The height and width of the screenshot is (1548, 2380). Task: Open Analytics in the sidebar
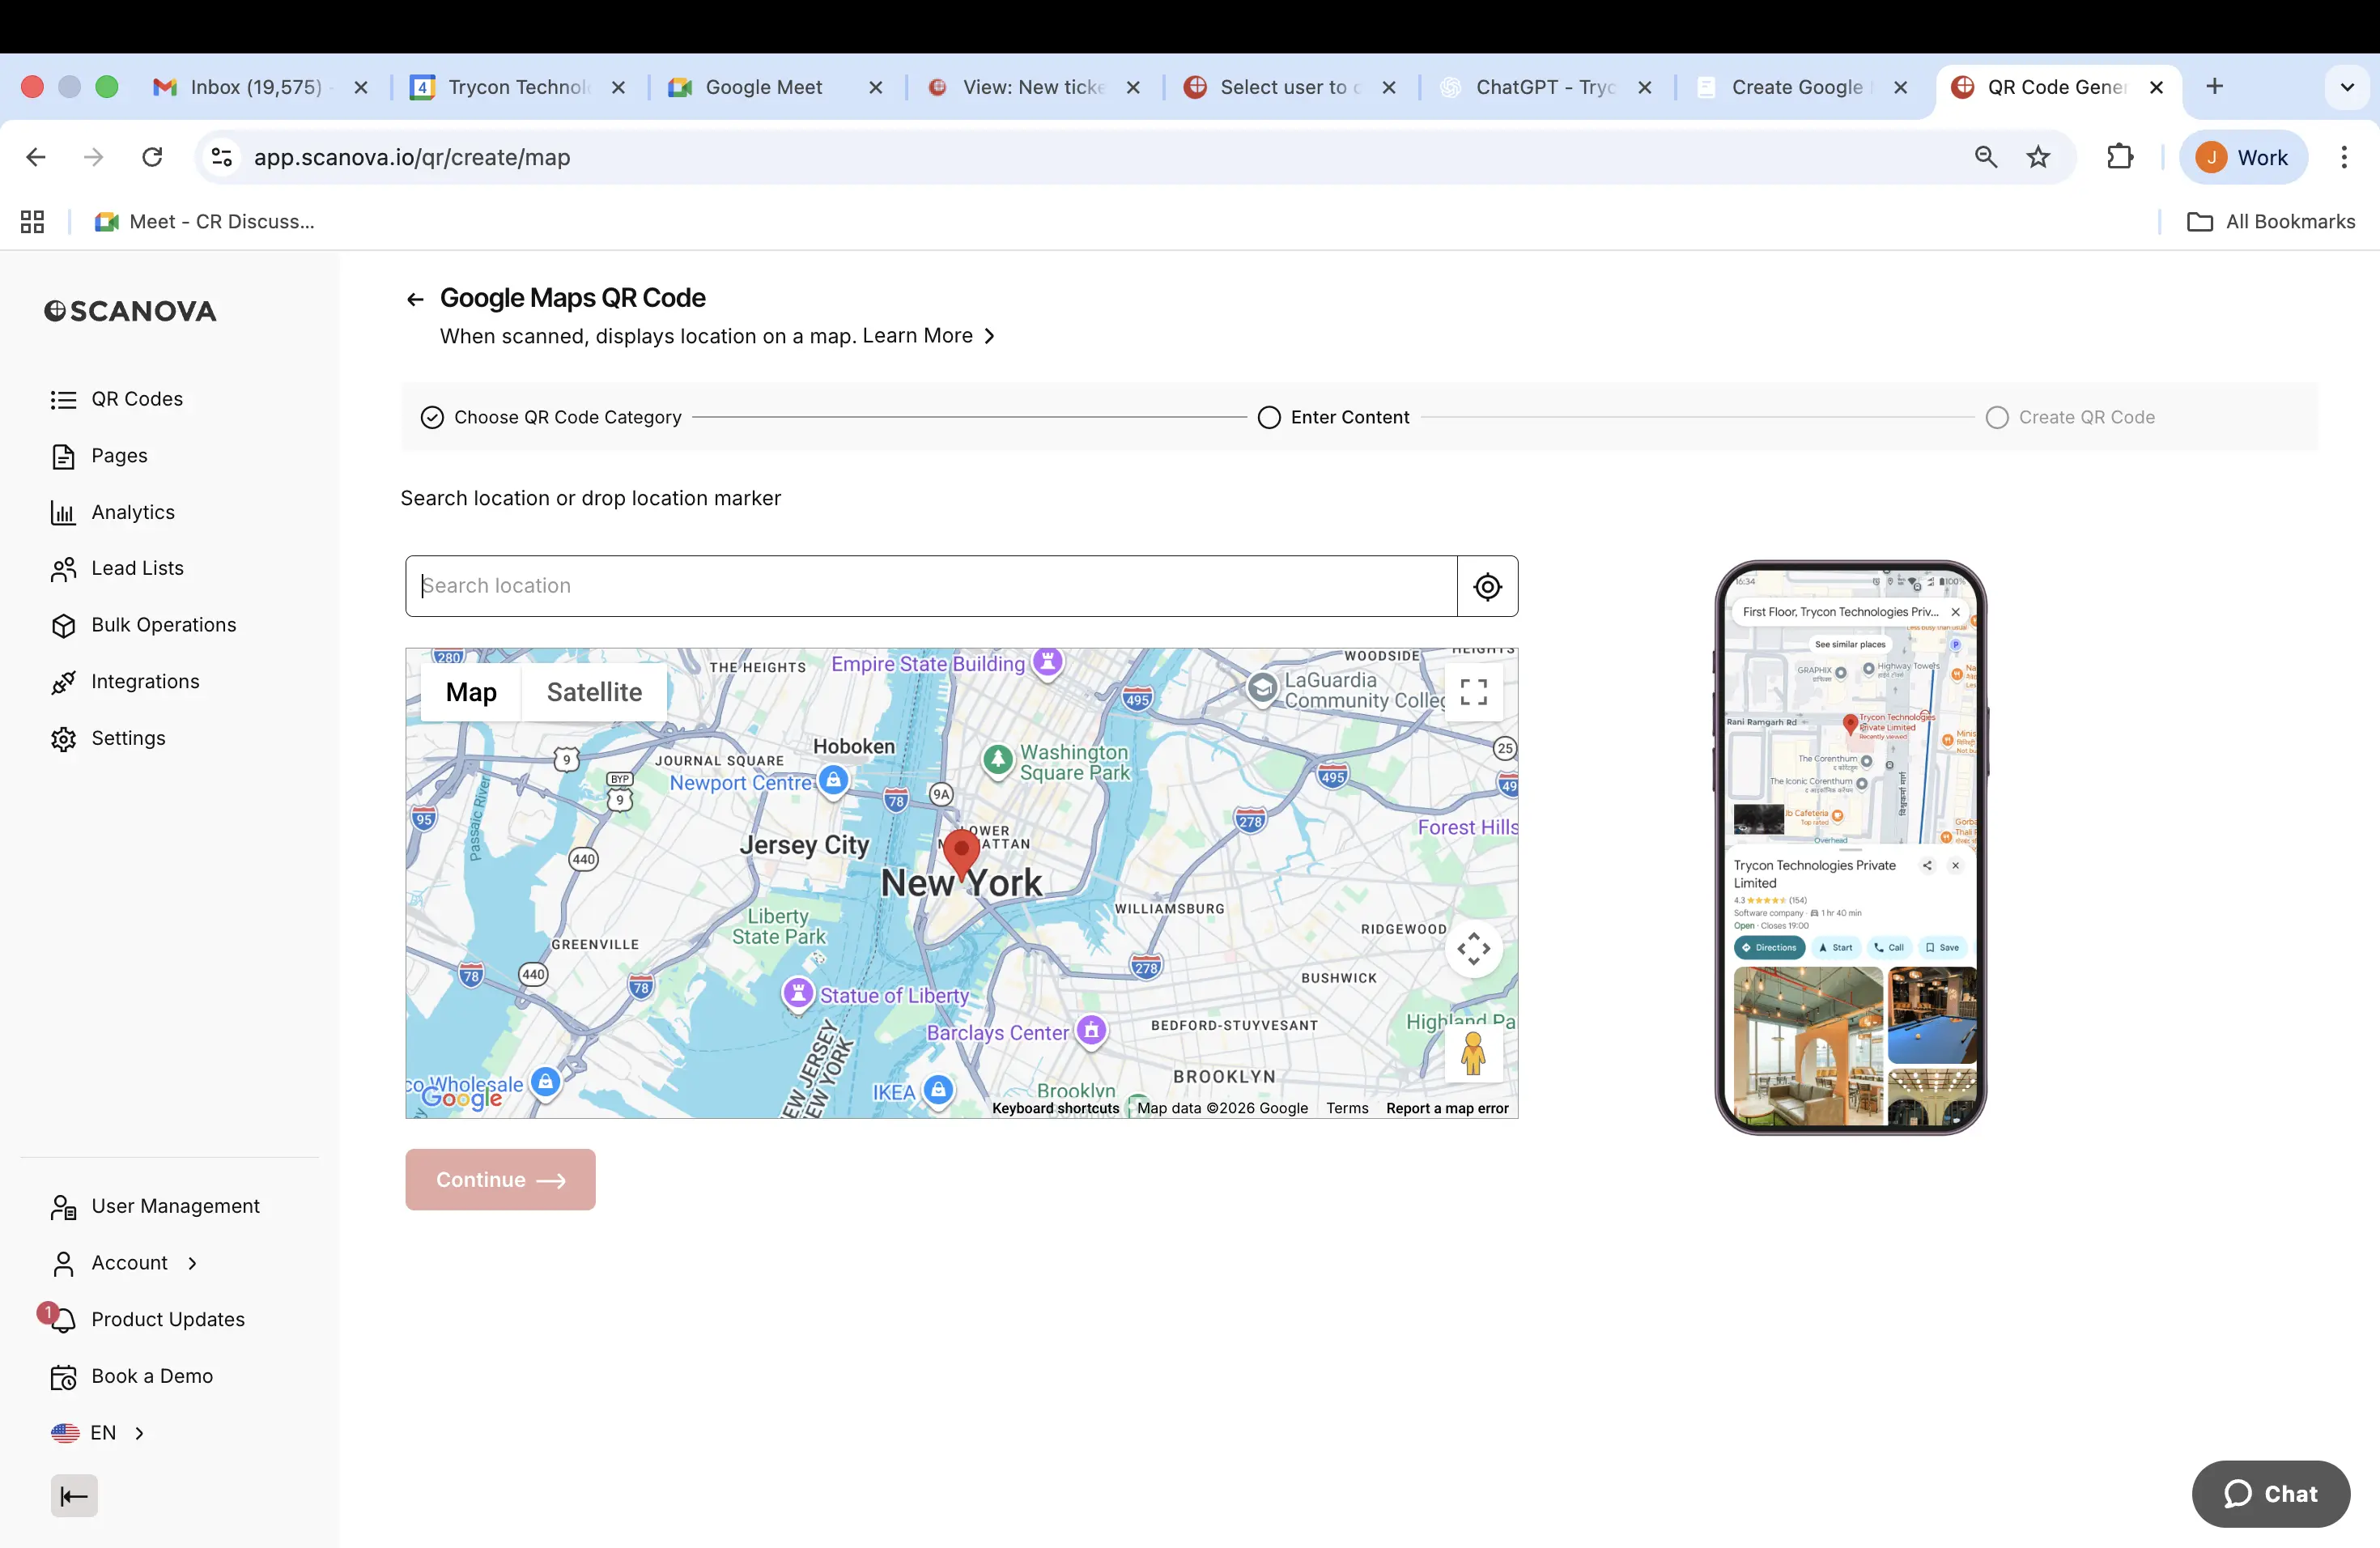112,512
